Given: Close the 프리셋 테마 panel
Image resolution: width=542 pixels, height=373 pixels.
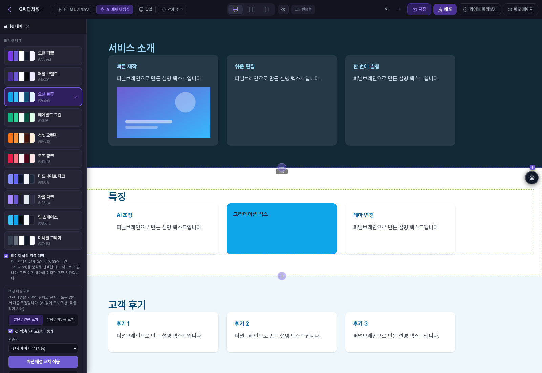Looking at the screenshot, I should [28, 26].
